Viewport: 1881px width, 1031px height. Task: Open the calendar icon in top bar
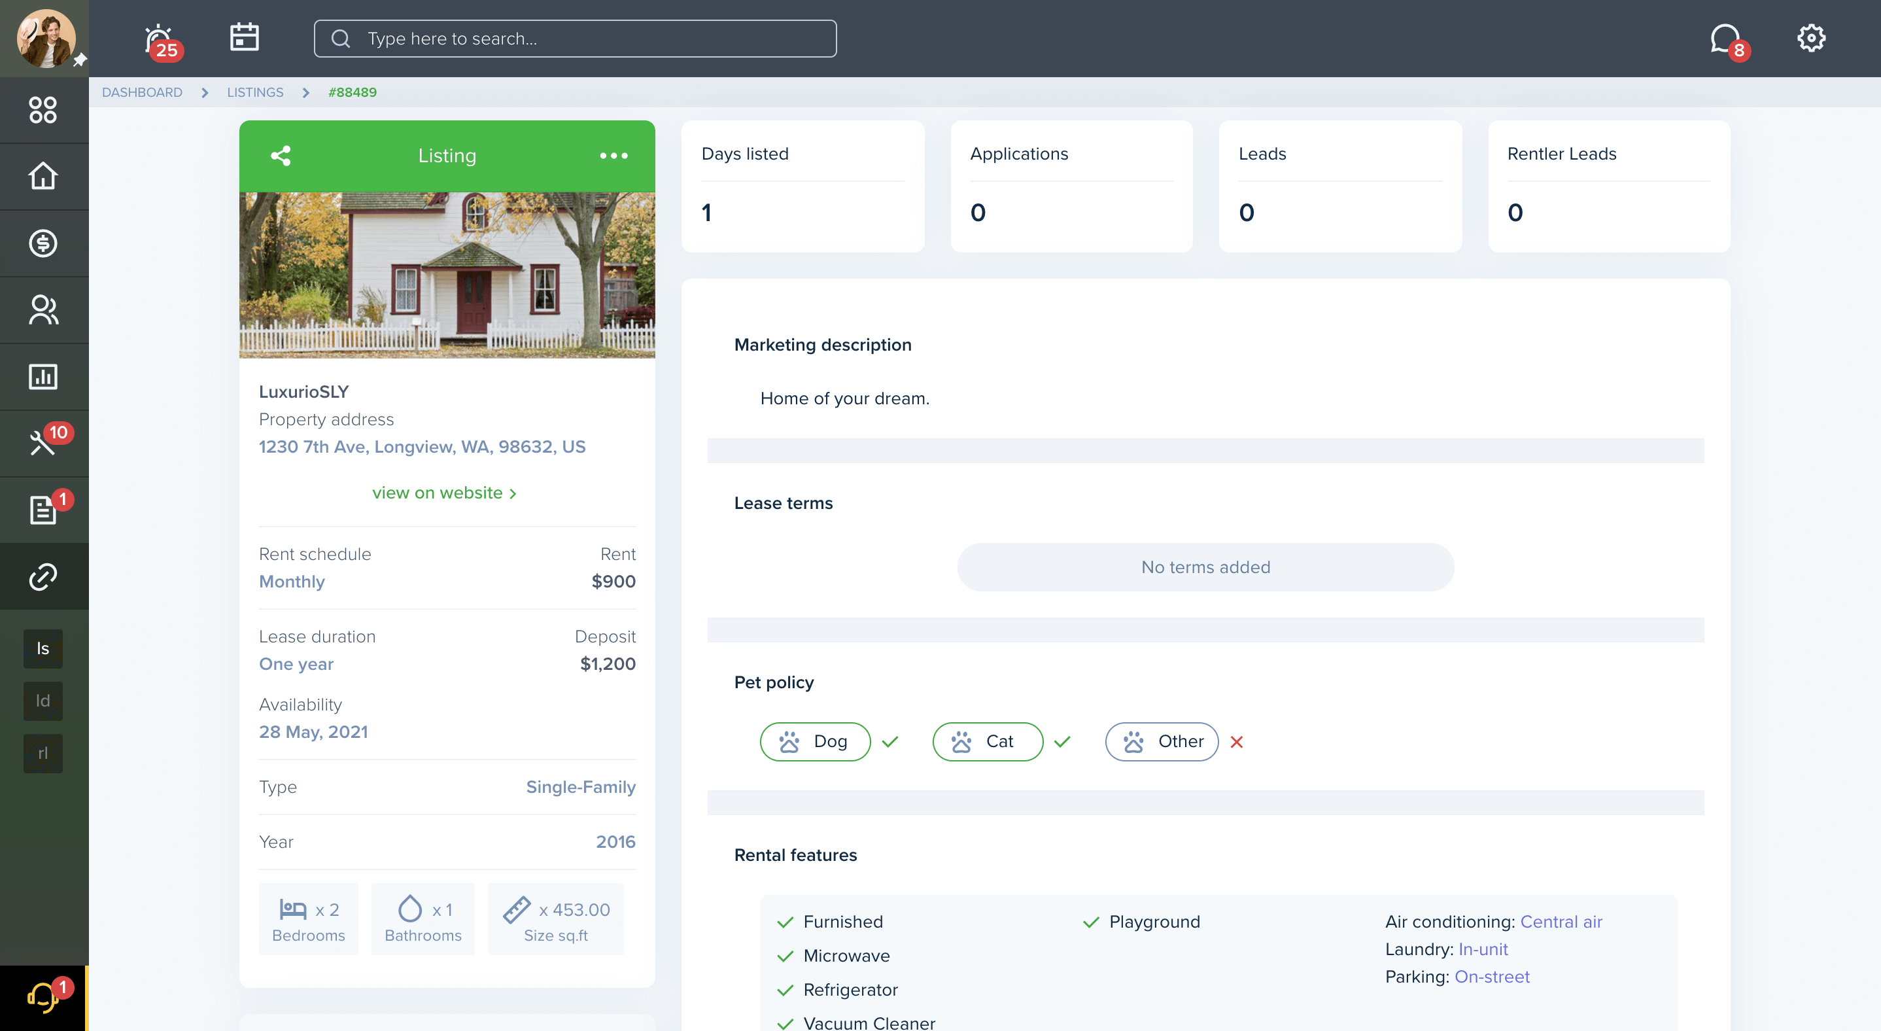pyautogui.click(x=244, y=37)
